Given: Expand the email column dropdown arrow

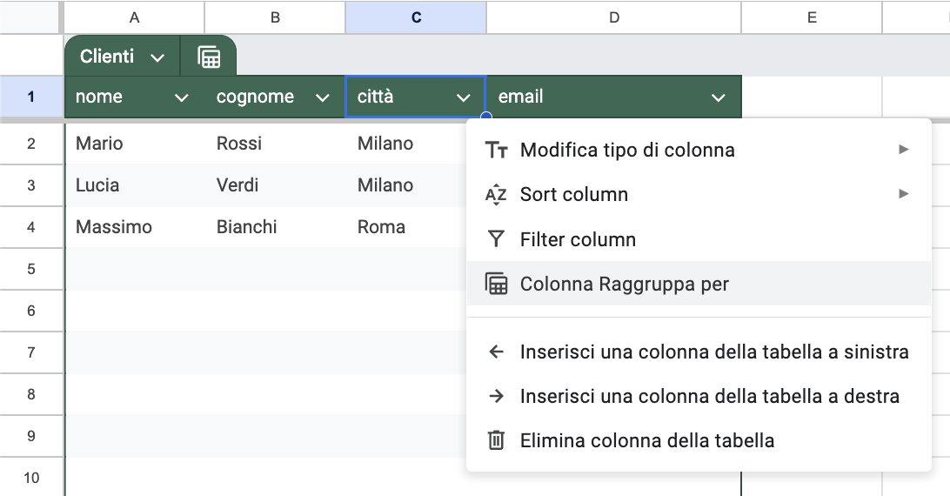Looking at the screenshot, I should (719, 97).
